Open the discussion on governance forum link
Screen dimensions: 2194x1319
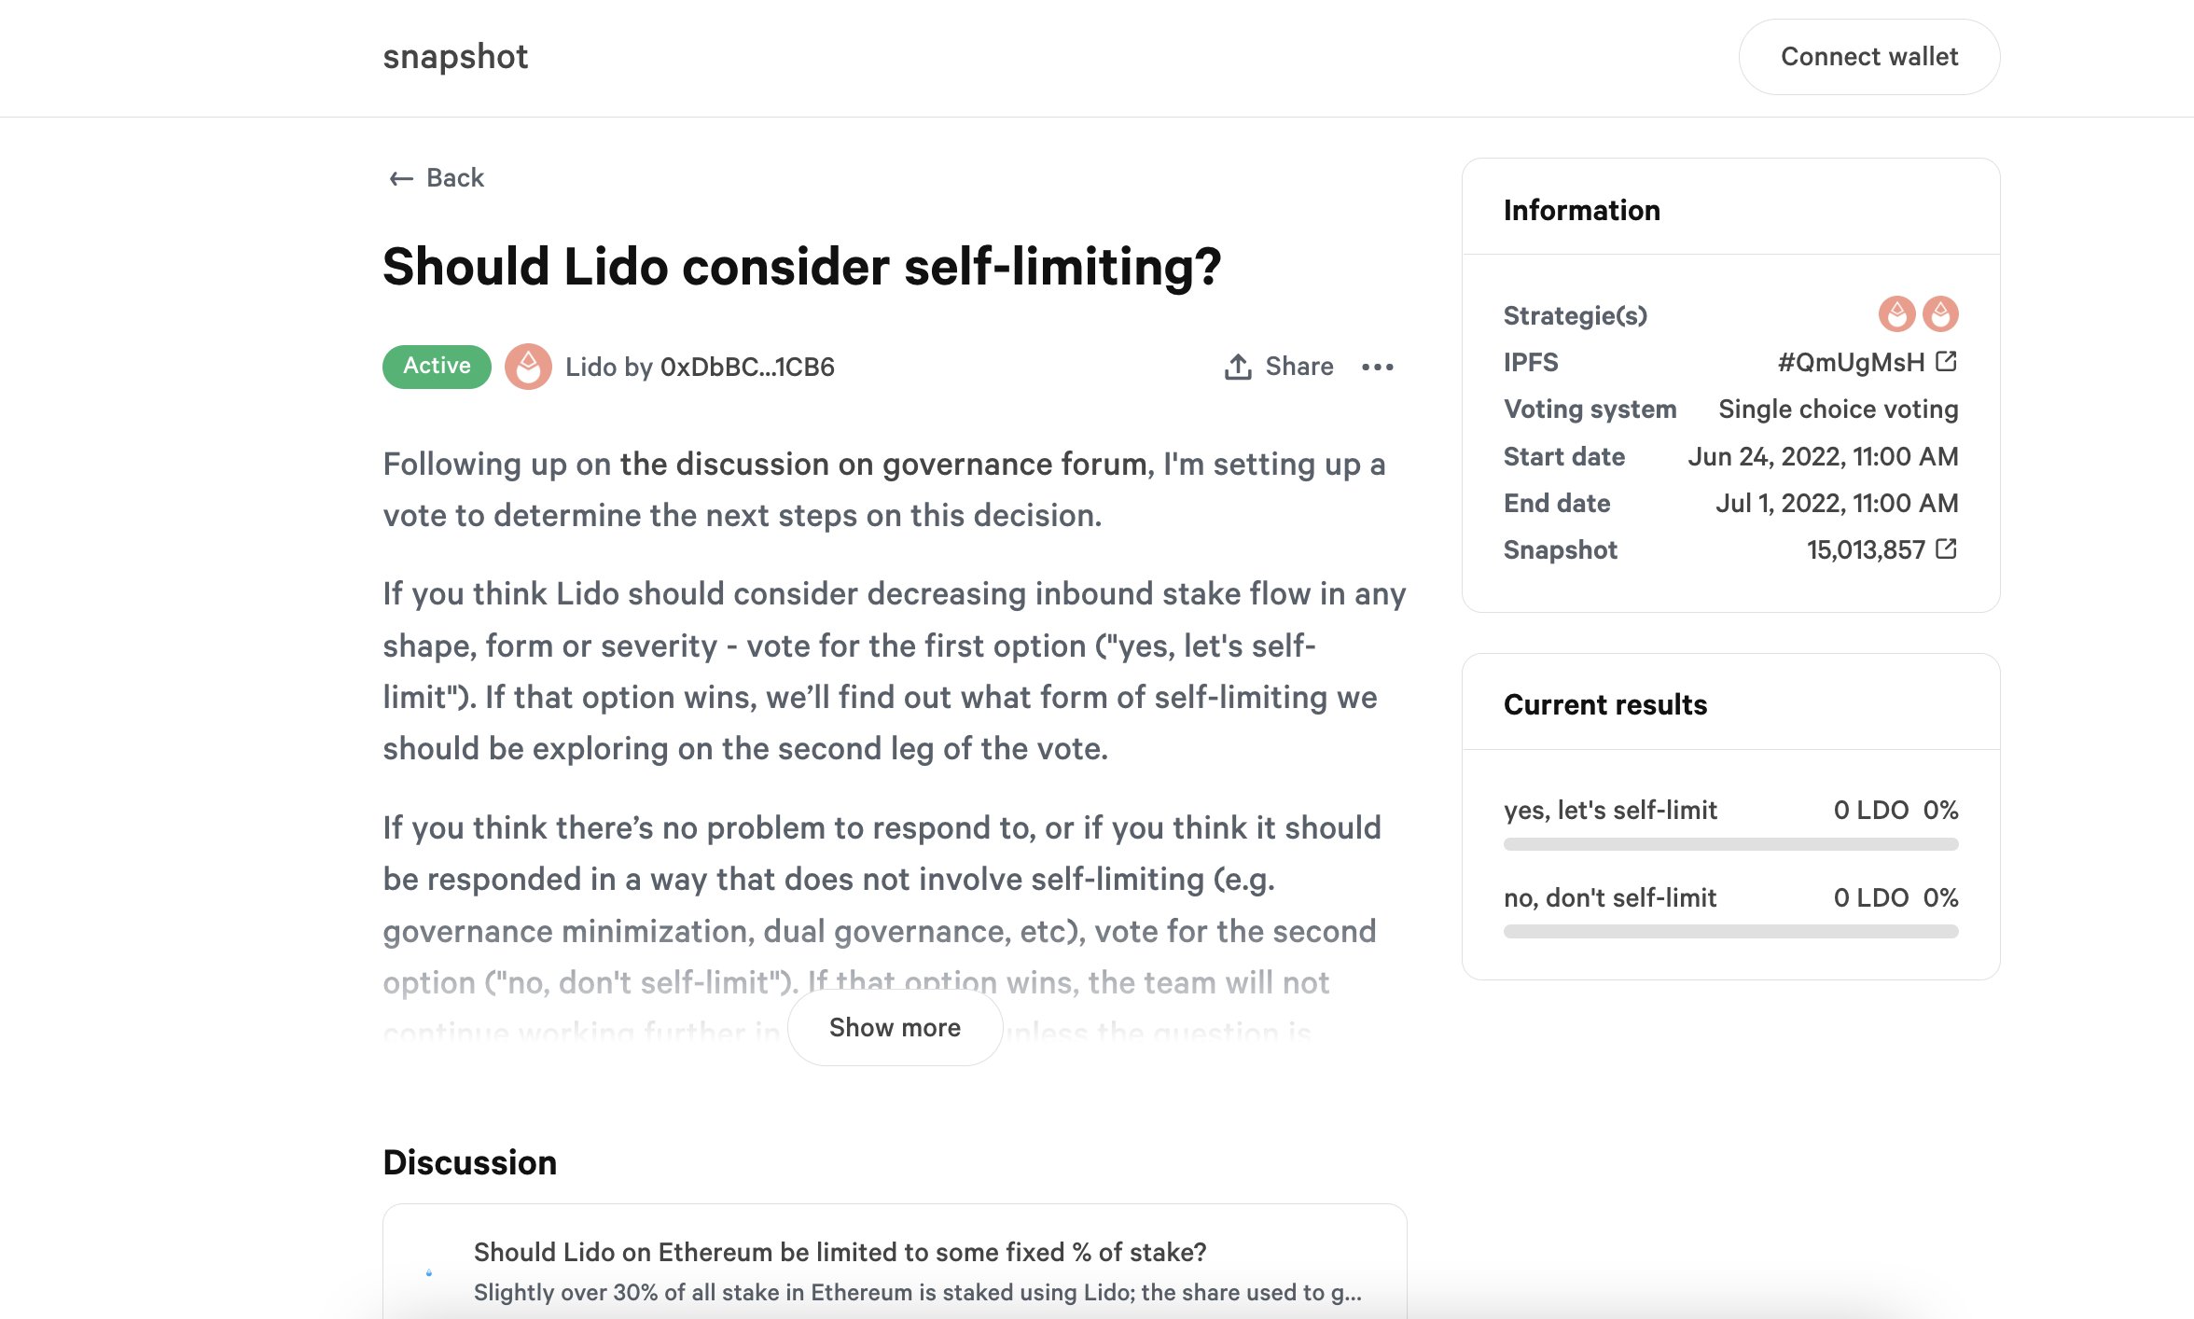[x=887, y=464]
